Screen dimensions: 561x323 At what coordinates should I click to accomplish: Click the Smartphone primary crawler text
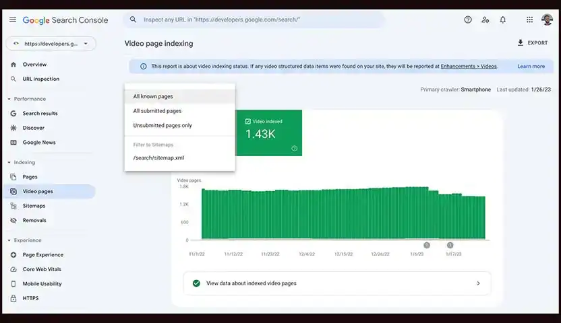pos(476,89)
